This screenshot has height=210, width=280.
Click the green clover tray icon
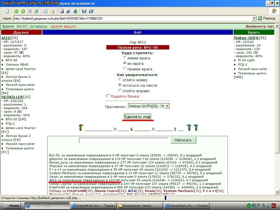click(249, 206)
